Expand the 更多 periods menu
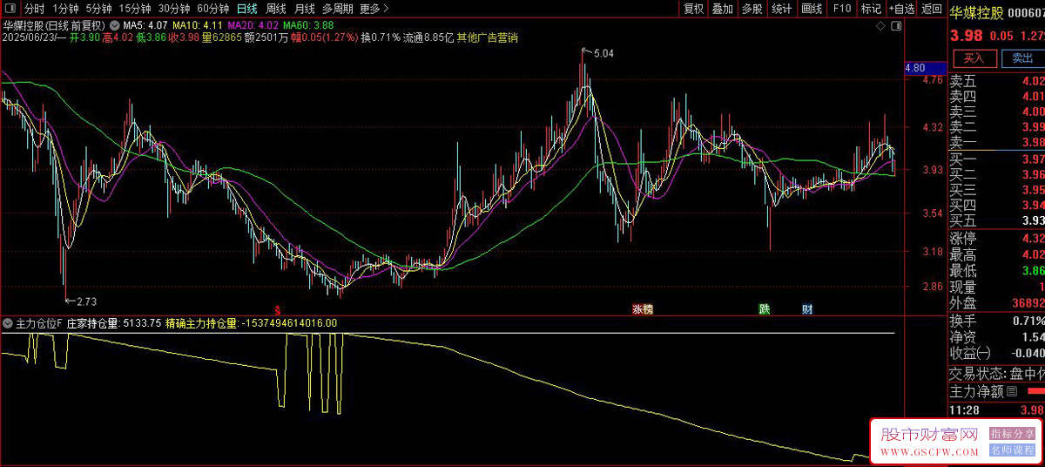Screen dimensions: 1045x467 click(x=373, y=9)
